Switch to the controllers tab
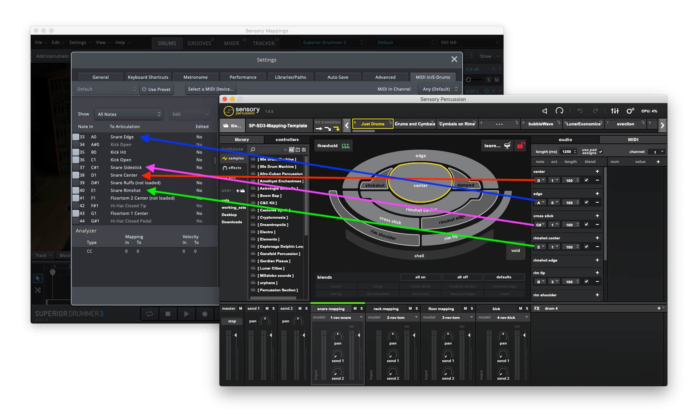 [286, 140]
